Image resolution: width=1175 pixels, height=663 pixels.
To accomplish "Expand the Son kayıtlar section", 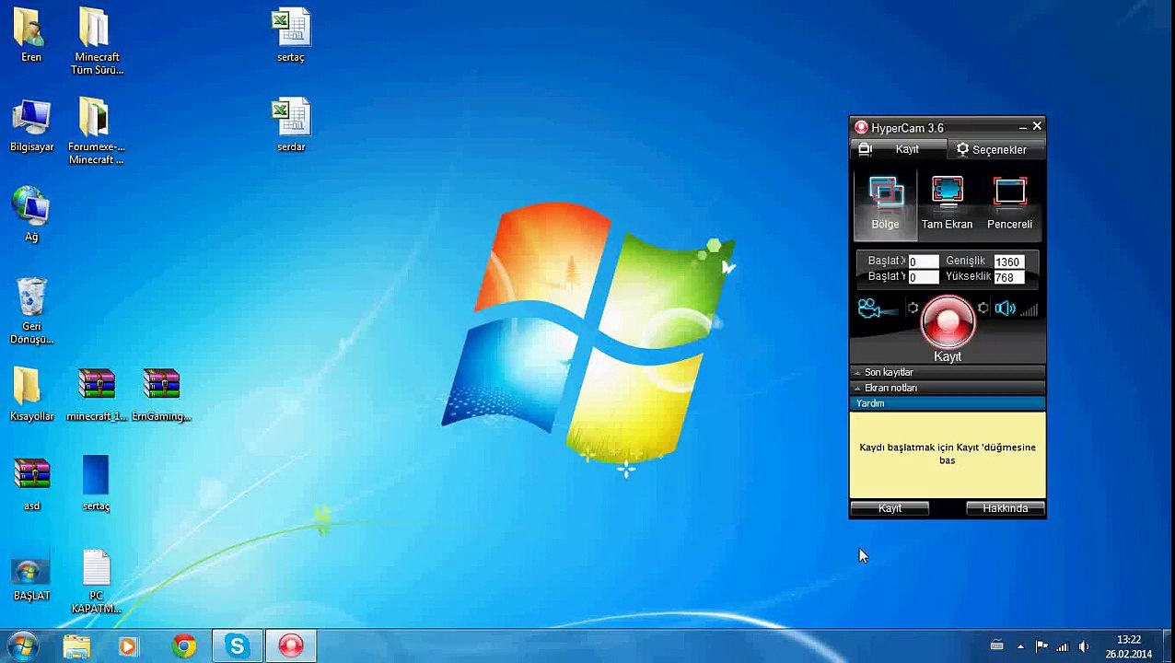I will click(947, 372).
